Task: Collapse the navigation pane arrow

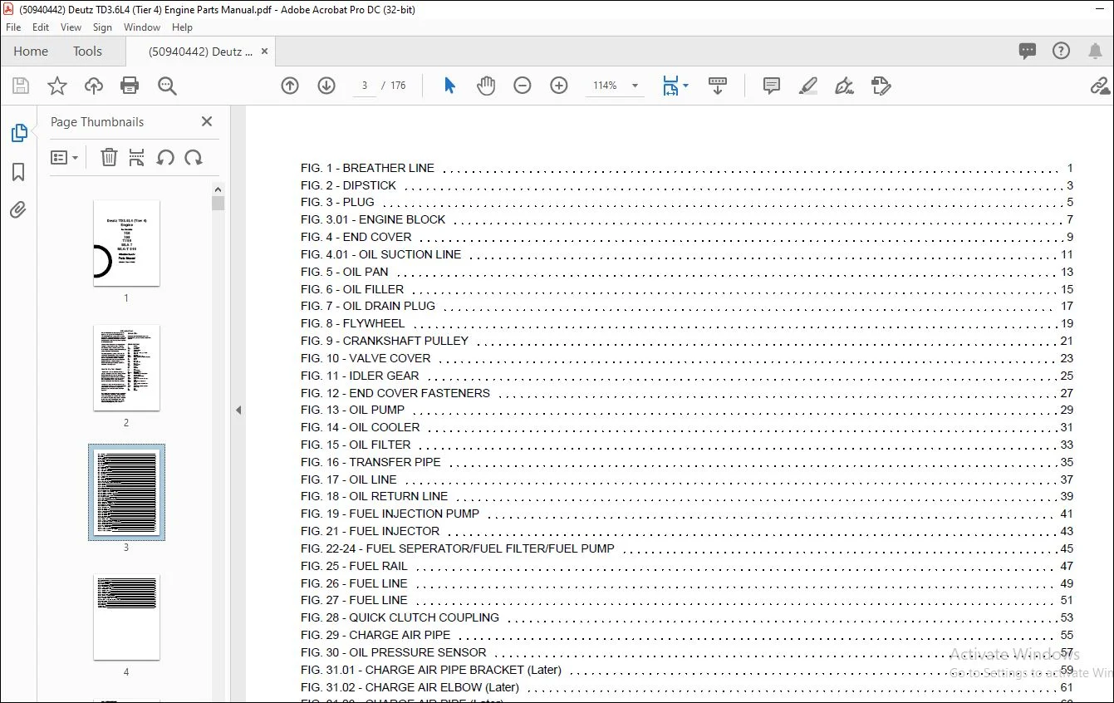Action: [238, 410]
